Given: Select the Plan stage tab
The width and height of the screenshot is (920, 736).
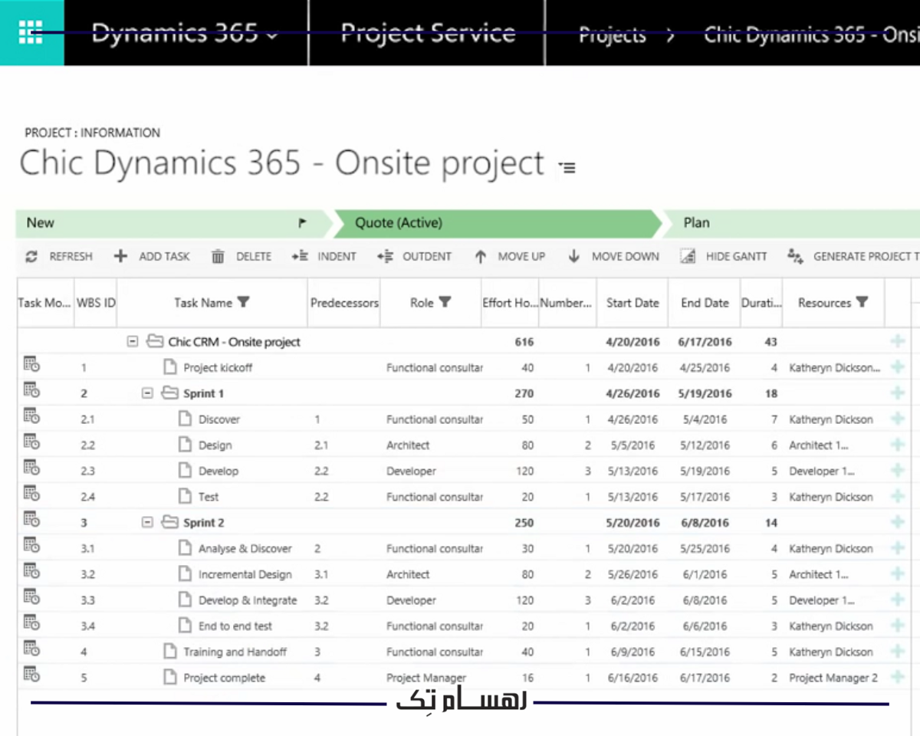Looking at the screenshot, I should point(697,223).
